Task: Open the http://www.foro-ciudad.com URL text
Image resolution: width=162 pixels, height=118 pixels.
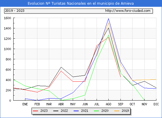Action: tap(128, 11)
